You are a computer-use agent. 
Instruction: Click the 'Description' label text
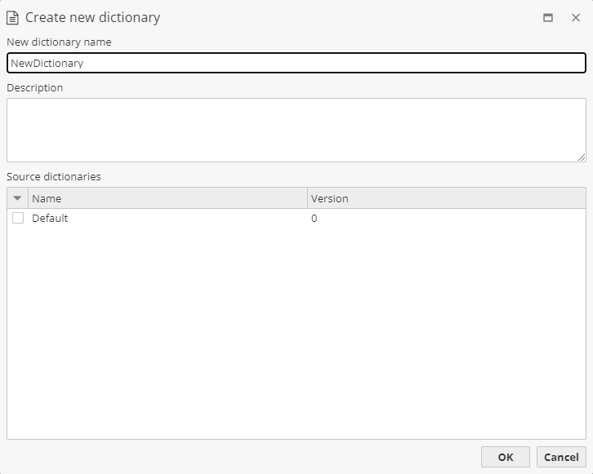pos(34,87)
